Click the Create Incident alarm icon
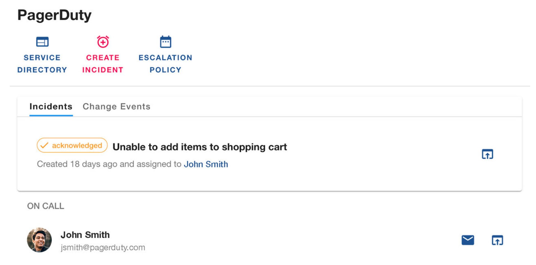 click(x=103, y=42)
